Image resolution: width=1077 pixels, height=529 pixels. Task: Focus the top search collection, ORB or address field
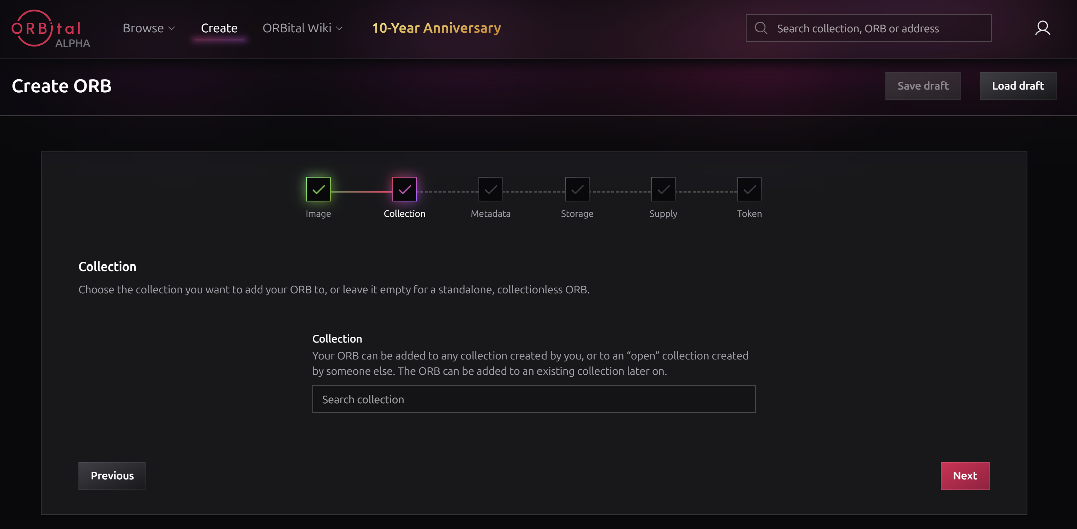pyautogui.click(x=869, y=28)
